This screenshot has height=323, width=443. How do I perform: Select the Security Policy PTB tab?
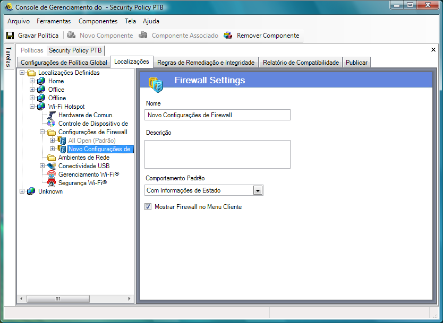click(75, 50)
